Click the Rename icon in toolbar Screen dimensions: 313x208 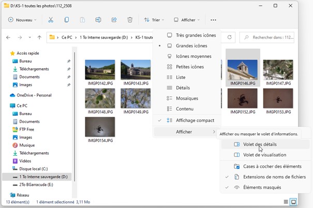[x=98, y=20]
